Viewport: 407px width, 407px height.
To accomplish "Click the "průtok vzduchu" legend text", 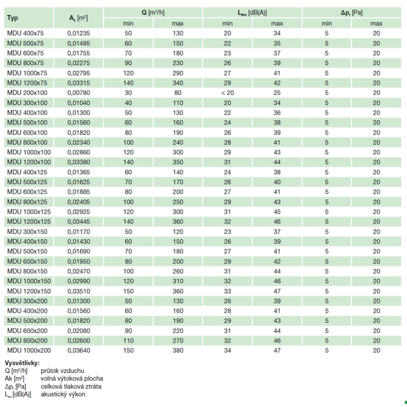I will [61, 370].
